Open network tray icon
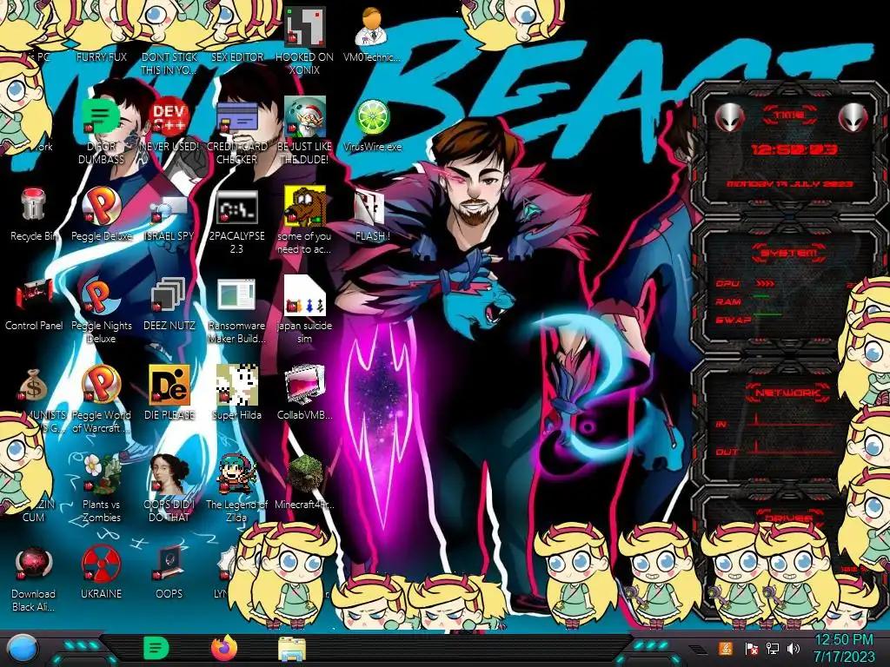This screenshot has height=667, width=890. pos(773,648)
